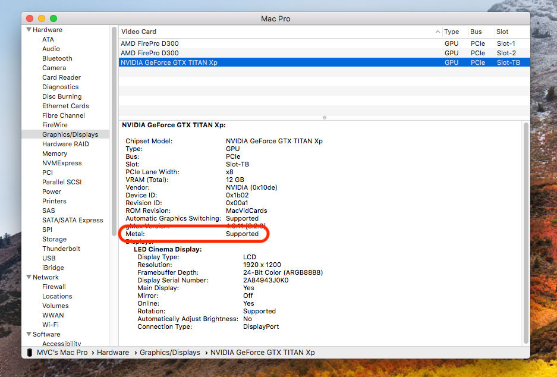Click the green zoom window button
The width and height of the screenshot is (557, 377).
click(x=54, y=18)
